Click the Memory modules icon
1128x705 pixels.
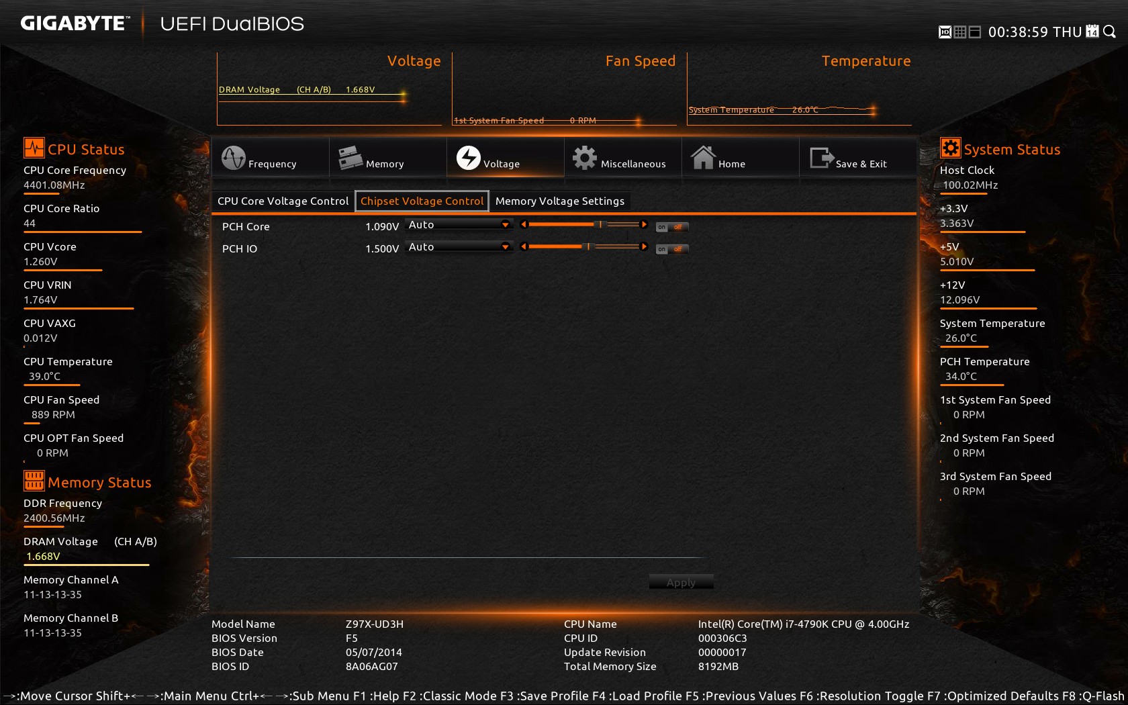click(350, 158)
